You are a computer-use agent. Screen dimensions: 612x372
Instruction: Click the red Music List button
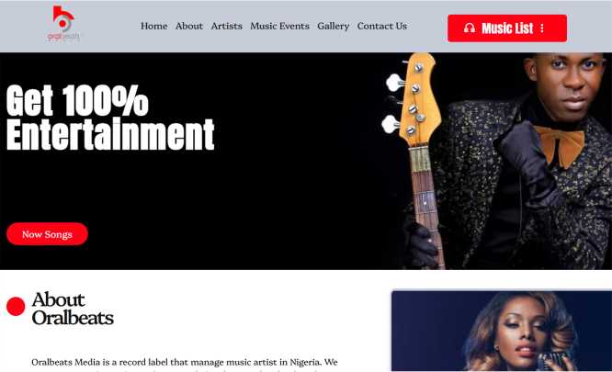point(507,28)
